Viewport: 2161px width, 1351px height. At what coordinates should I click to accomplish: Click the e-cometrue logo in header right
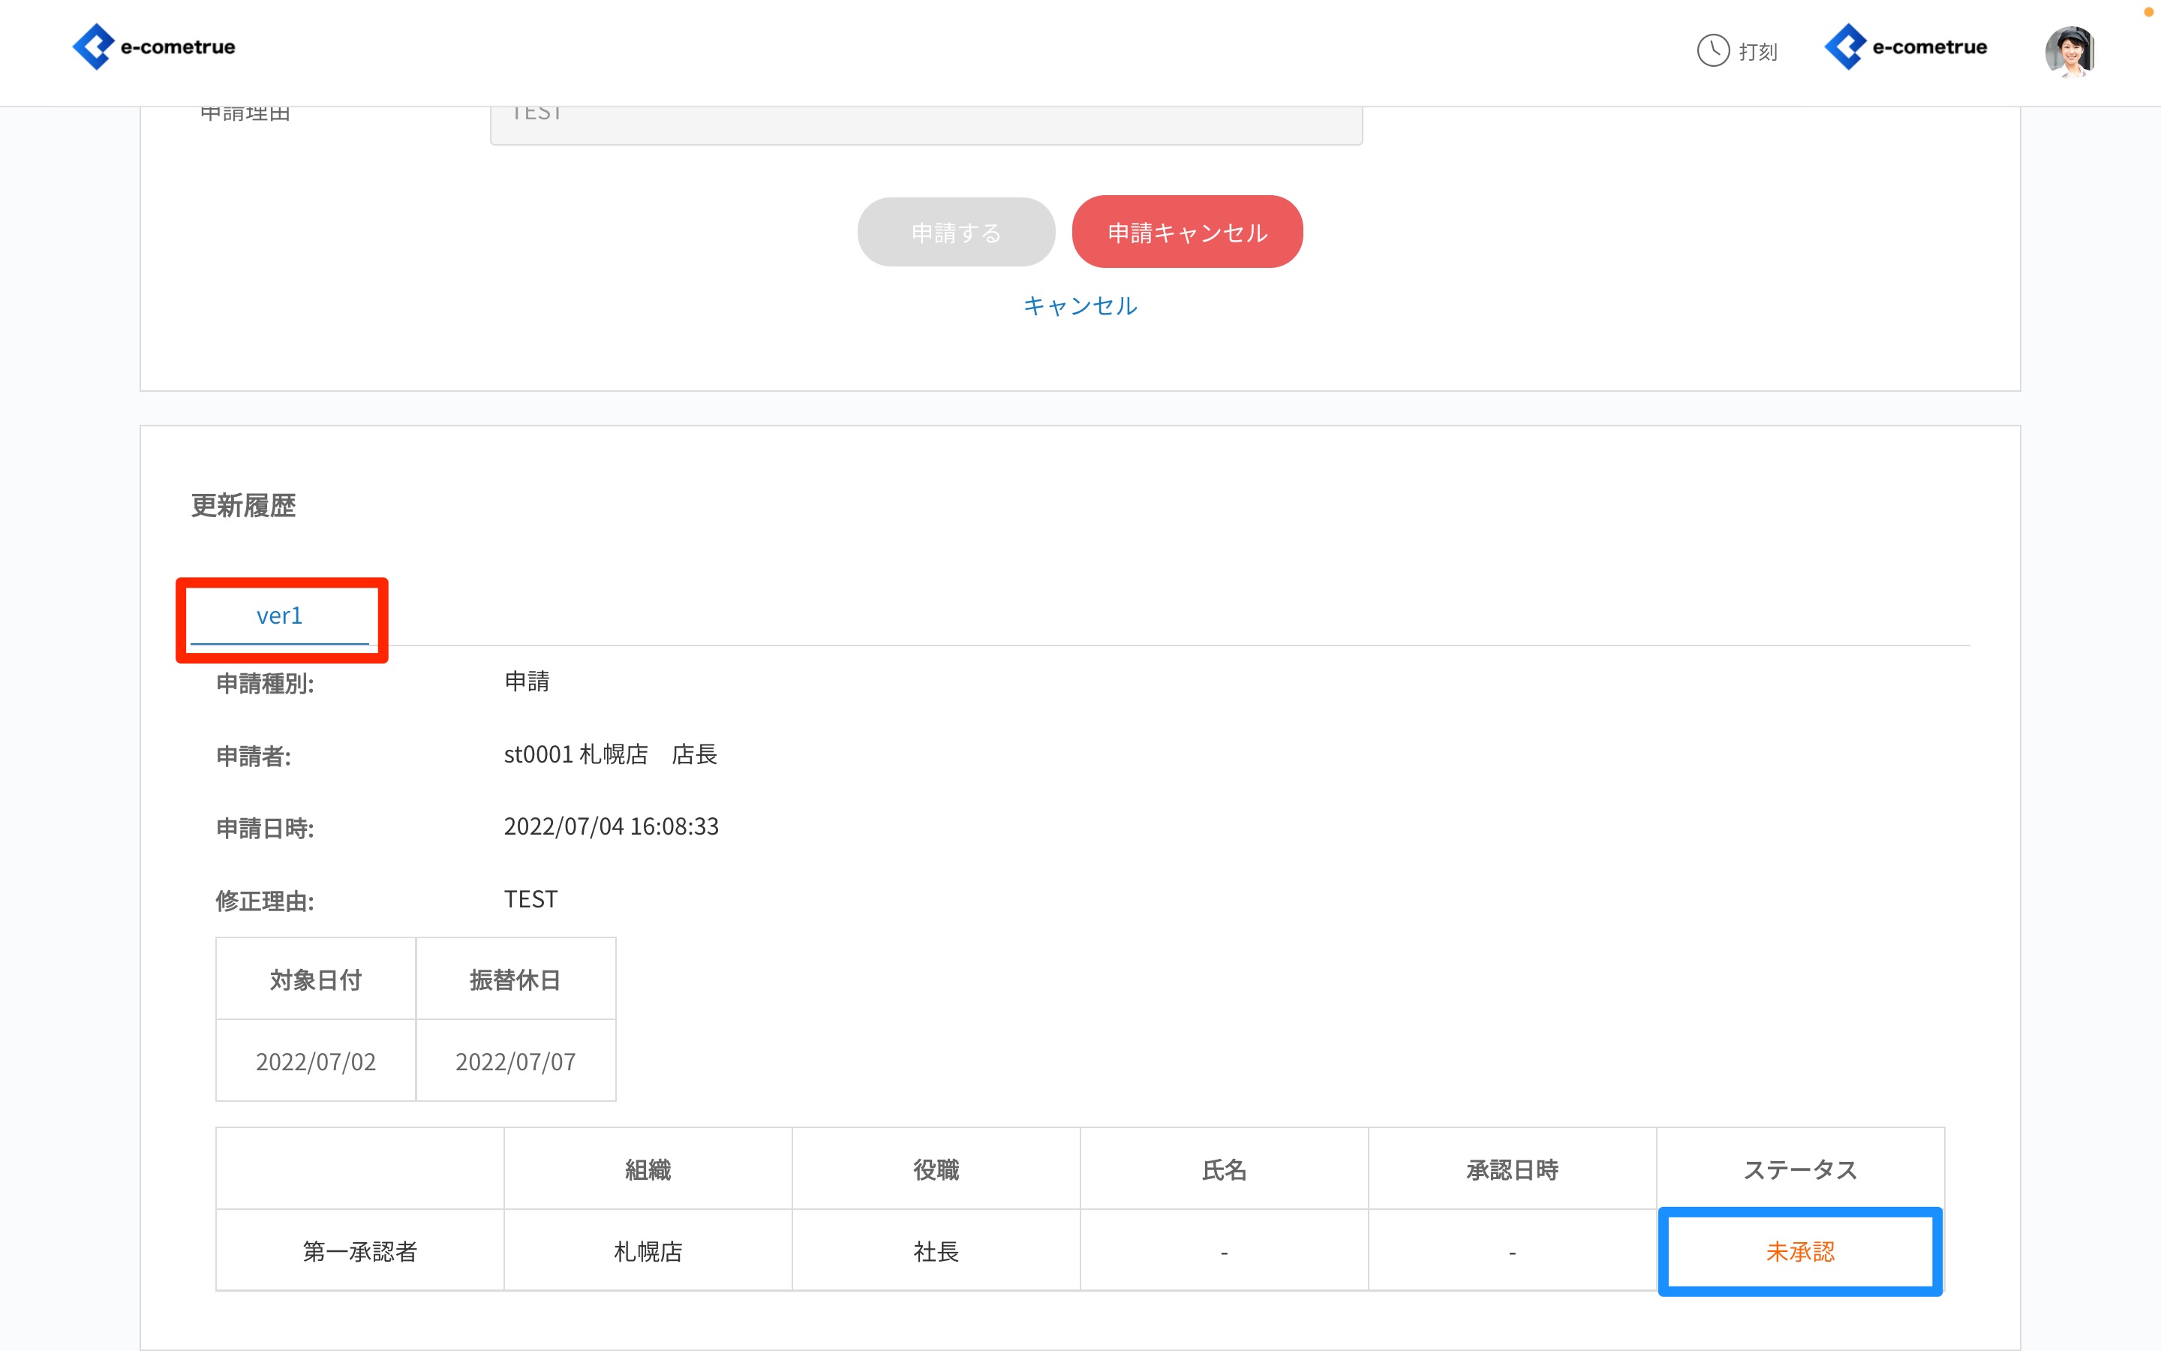1906,47
